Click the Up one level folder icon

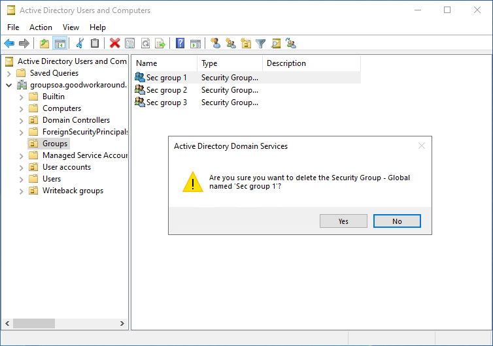[x=44, y=44]
